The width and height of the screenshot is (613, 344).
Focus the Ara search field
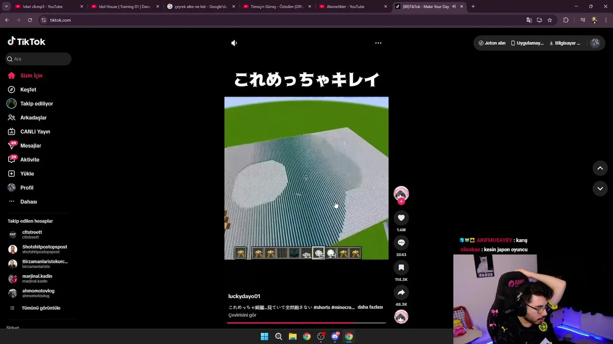[38, 59]
